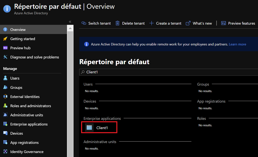The image size is (258, 157).
Task: Click the tenant search field containing Client1
Action: click(169, 72)
